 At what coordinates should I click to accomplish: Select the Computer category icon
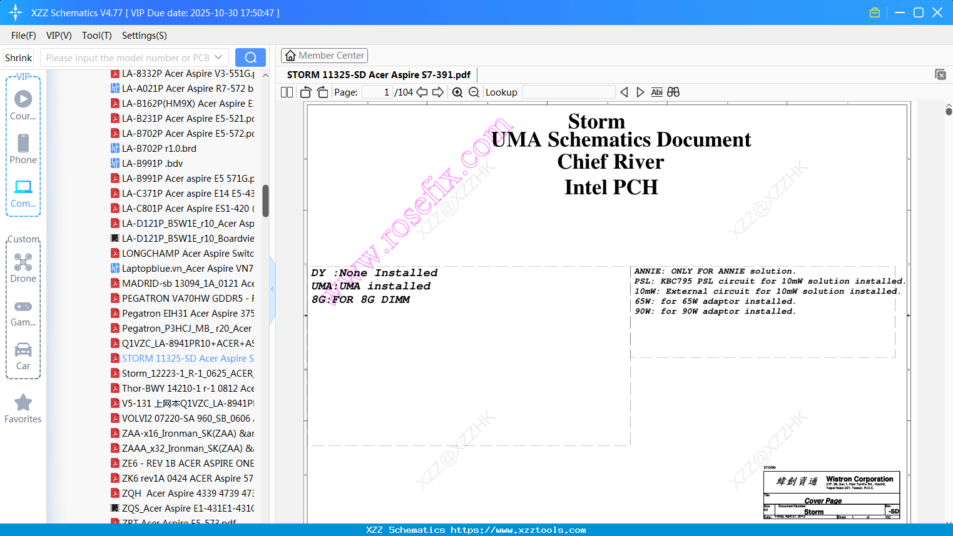point(23,193)
